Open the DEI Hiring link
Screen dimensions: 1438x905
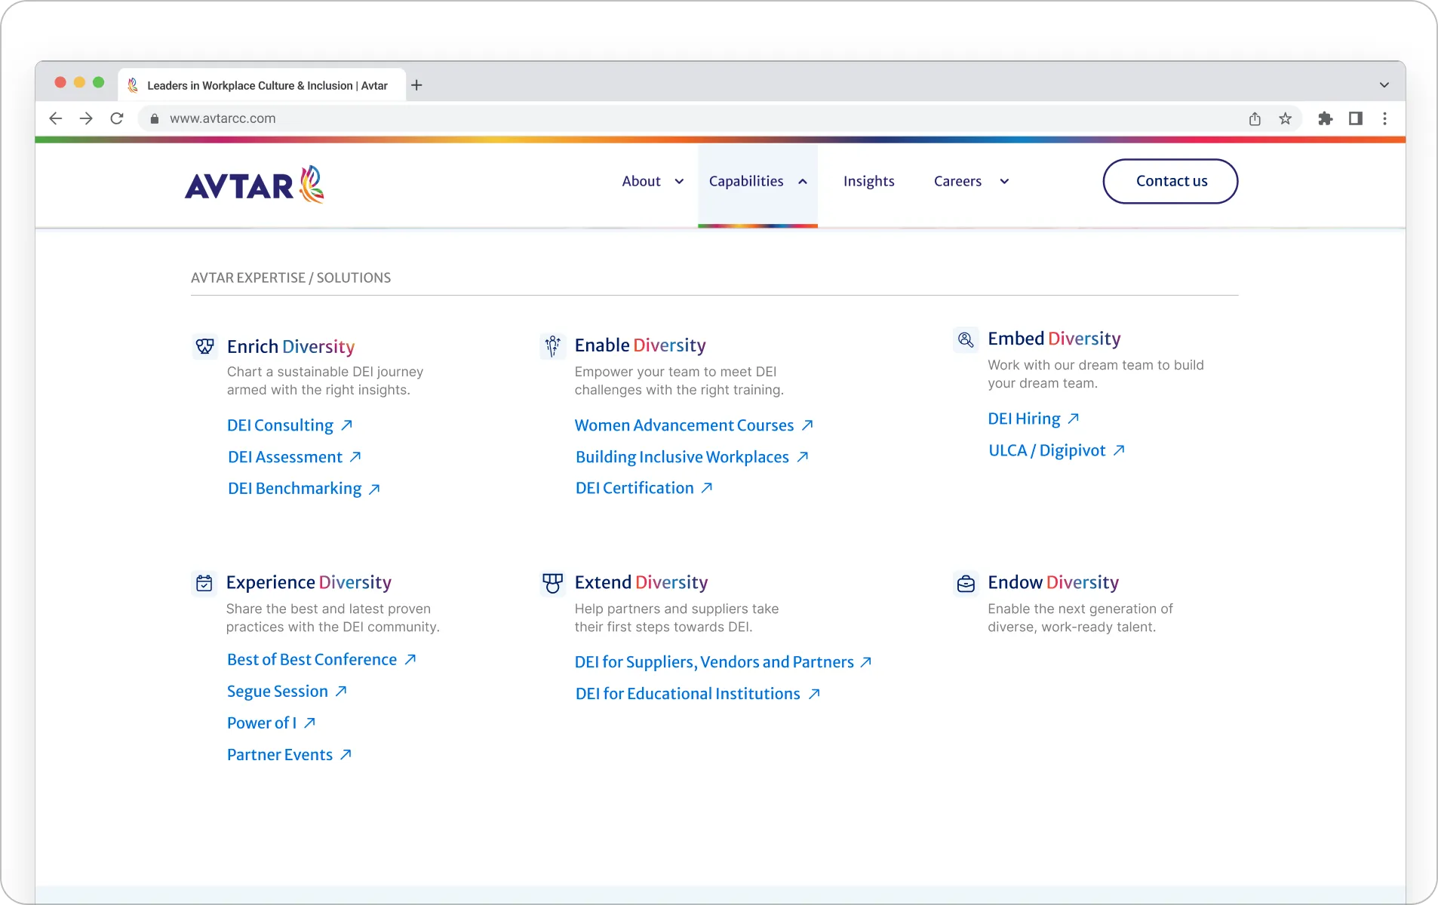click(x=1024, y=419)
